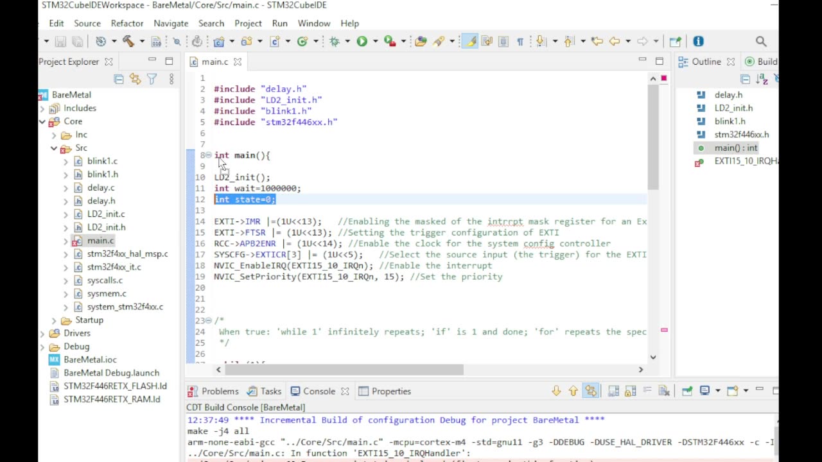Expand the Includes tree node

[x=42, y=108]
